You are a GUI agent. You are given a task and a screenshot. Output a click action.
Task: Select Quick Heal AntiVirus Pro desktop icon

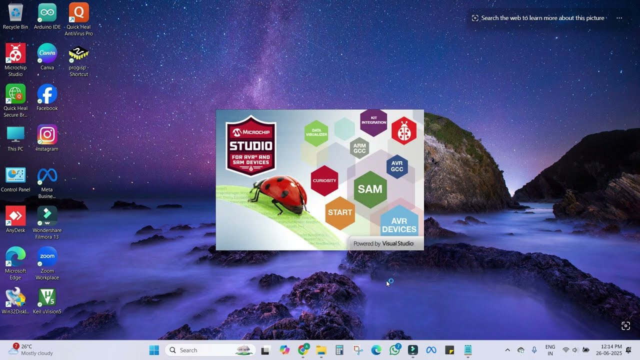[x=78, y=20]
